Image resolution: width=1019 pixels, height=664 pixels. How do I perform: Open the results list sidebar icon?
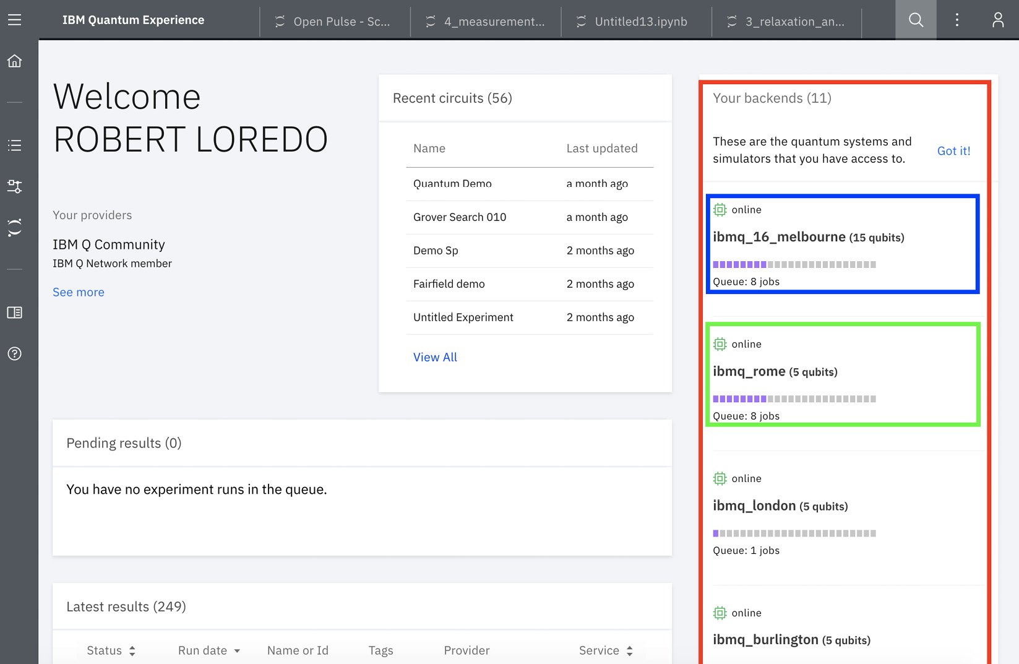click(x=14, y=145)
